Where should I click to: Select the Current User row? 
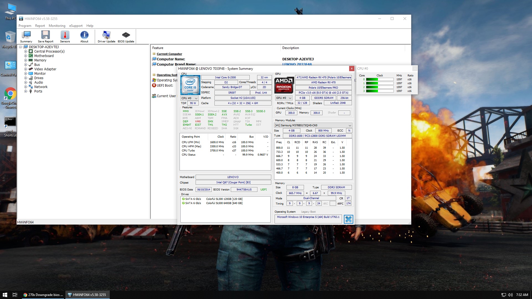[x=165, y=96]
